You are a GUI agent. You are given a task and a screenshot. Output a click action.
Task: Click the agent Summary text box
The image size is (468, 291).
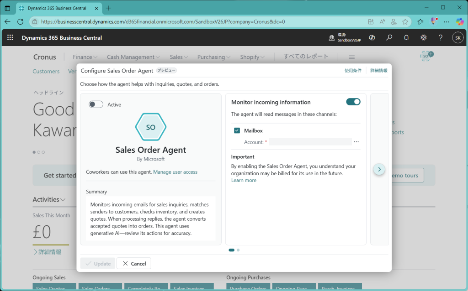click(151, 218)
